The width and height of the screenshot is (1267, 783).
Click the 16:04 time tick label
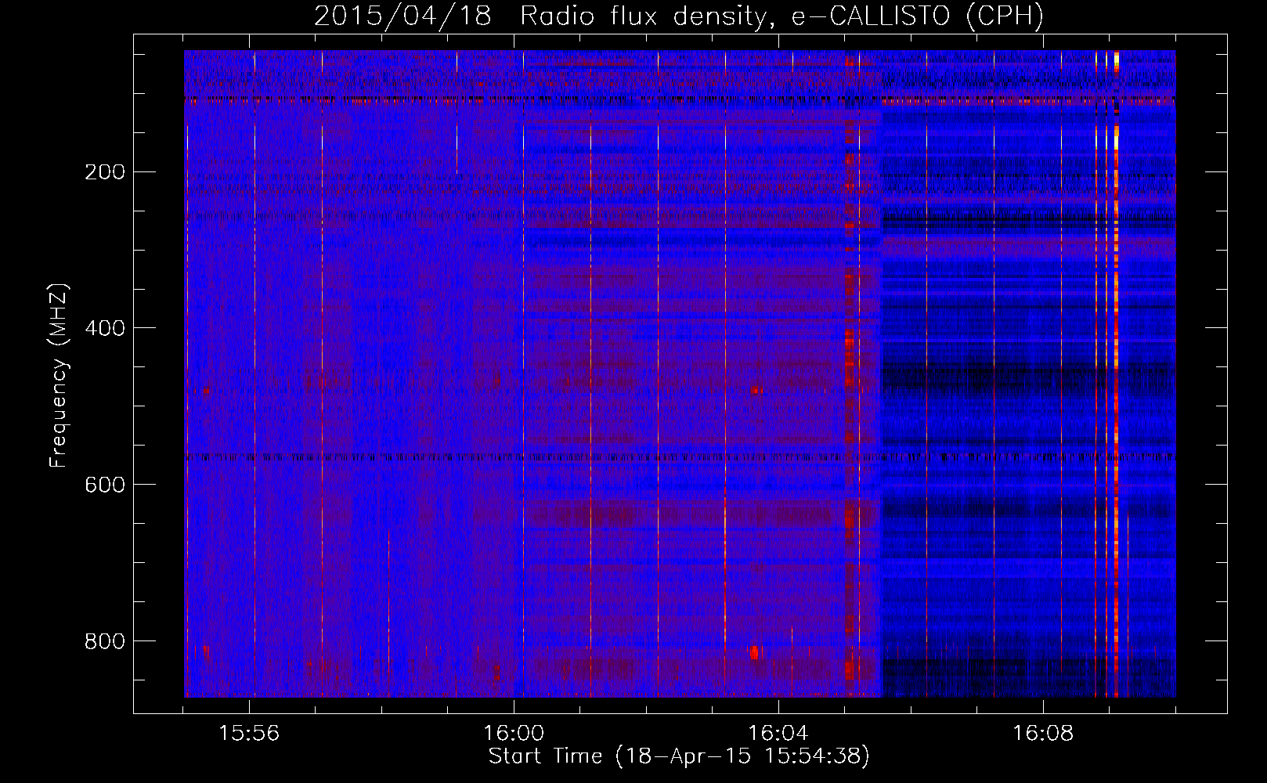pos(778,734)
